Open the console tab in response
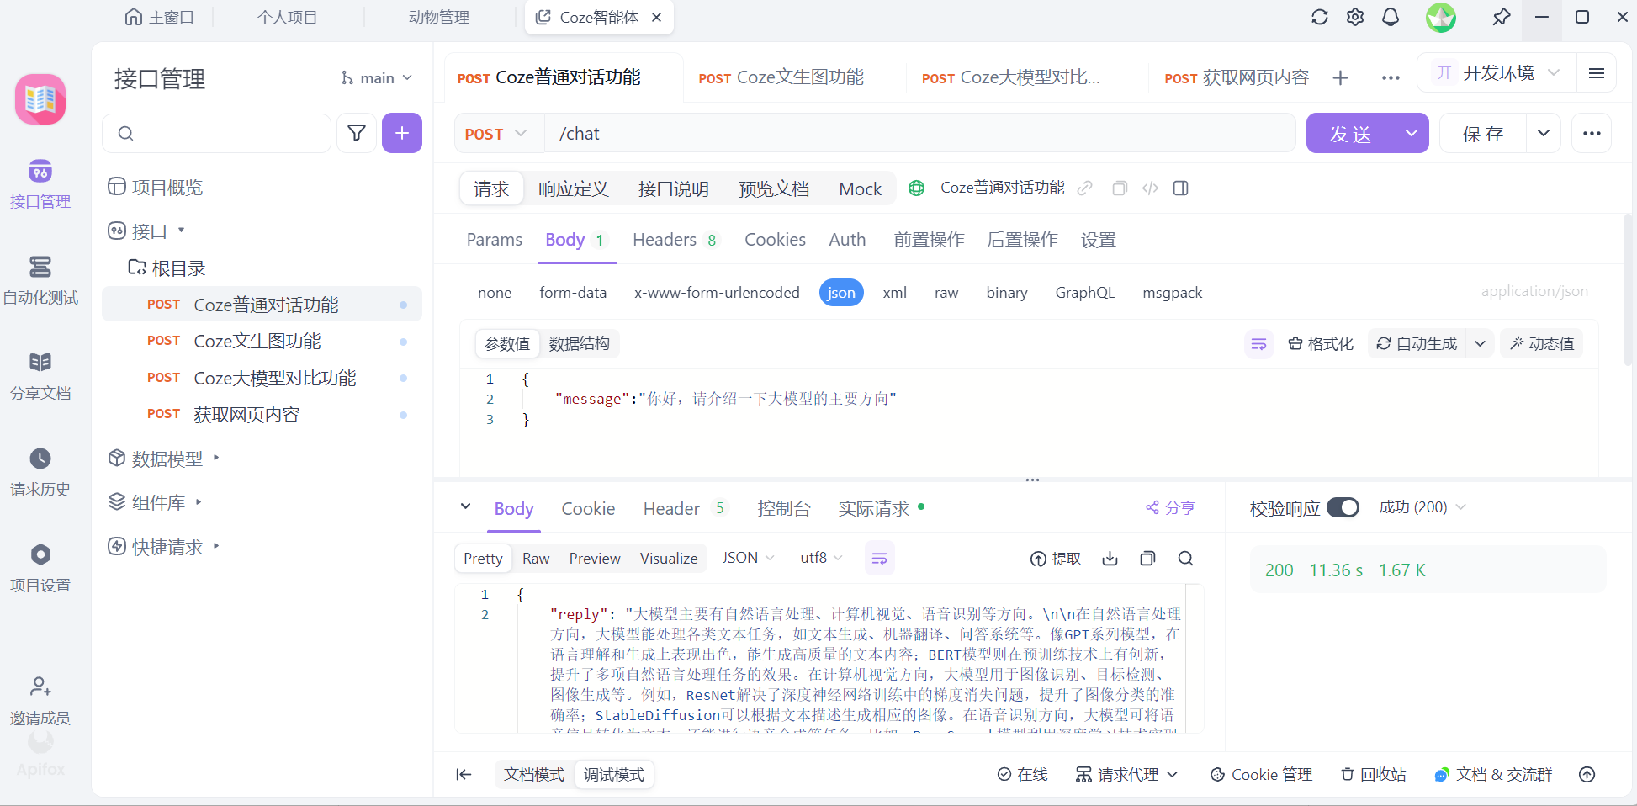The height and width of the screenshot is (806, 1637). pyautogui.click(x=783, y=509)
